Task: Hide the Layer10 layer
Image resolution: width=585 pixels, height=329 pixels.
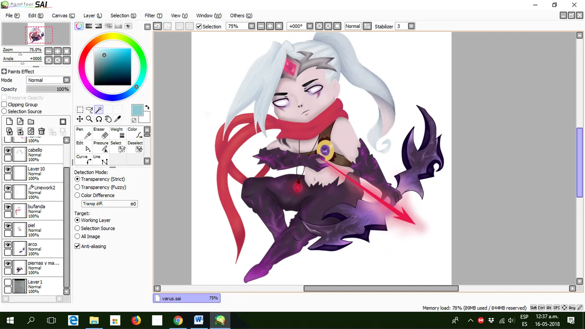Action: [x=8, y=169]
